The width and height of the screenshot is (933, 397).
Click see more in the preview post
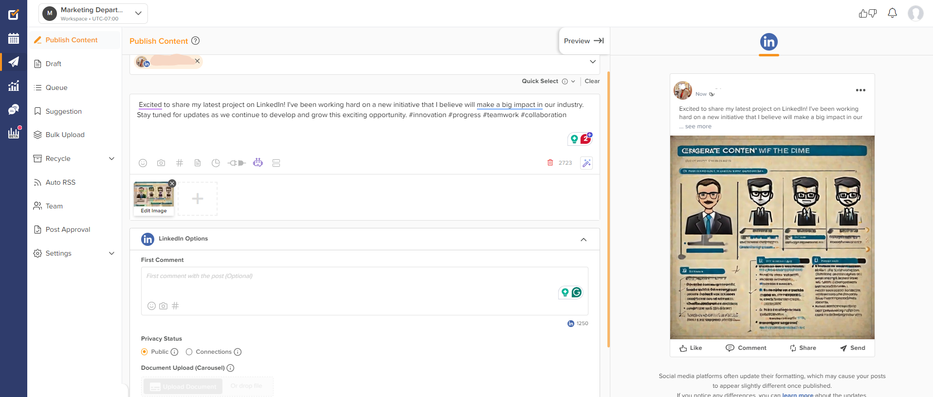click(698, 126)
